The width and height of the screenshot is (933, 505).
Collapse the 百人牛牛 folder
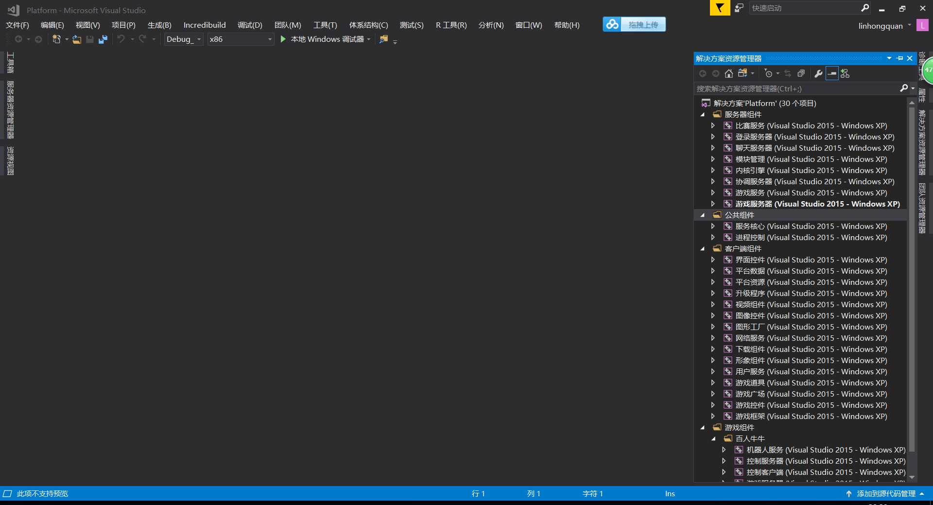pos(713,439)
